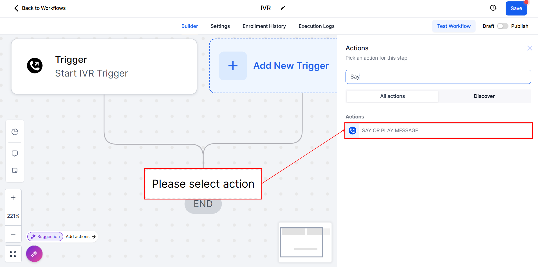
Task: Zoom in with the plus icon
Action: [x=13, y=198]
